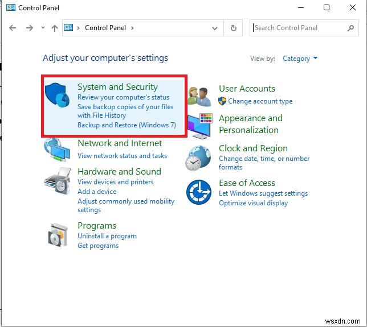
Task: Click Control Panel breadcrumb in address bar
Action: 106,28
